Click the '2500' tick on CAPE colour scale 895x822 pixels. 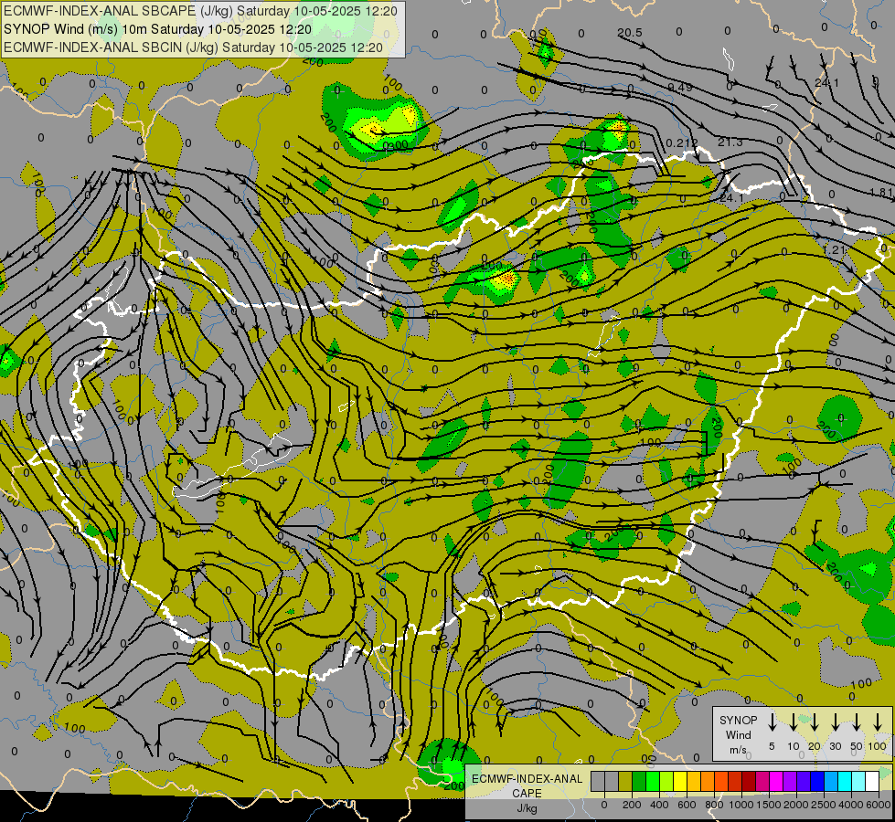click(x=824, y=805)
